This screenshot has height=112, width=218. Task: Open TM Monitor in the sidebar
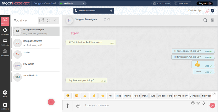[5, 43]
